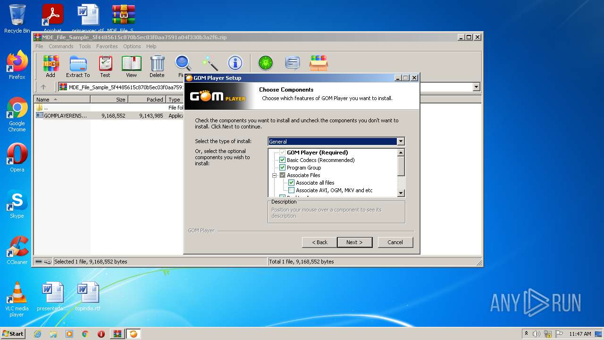
Task: Click the < Back button
Action: (319, 242)
